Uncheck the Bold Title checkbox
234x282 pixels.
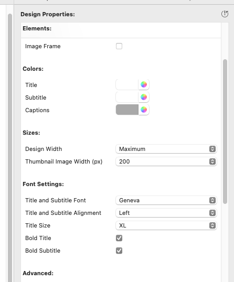click(x=119, y=238)
